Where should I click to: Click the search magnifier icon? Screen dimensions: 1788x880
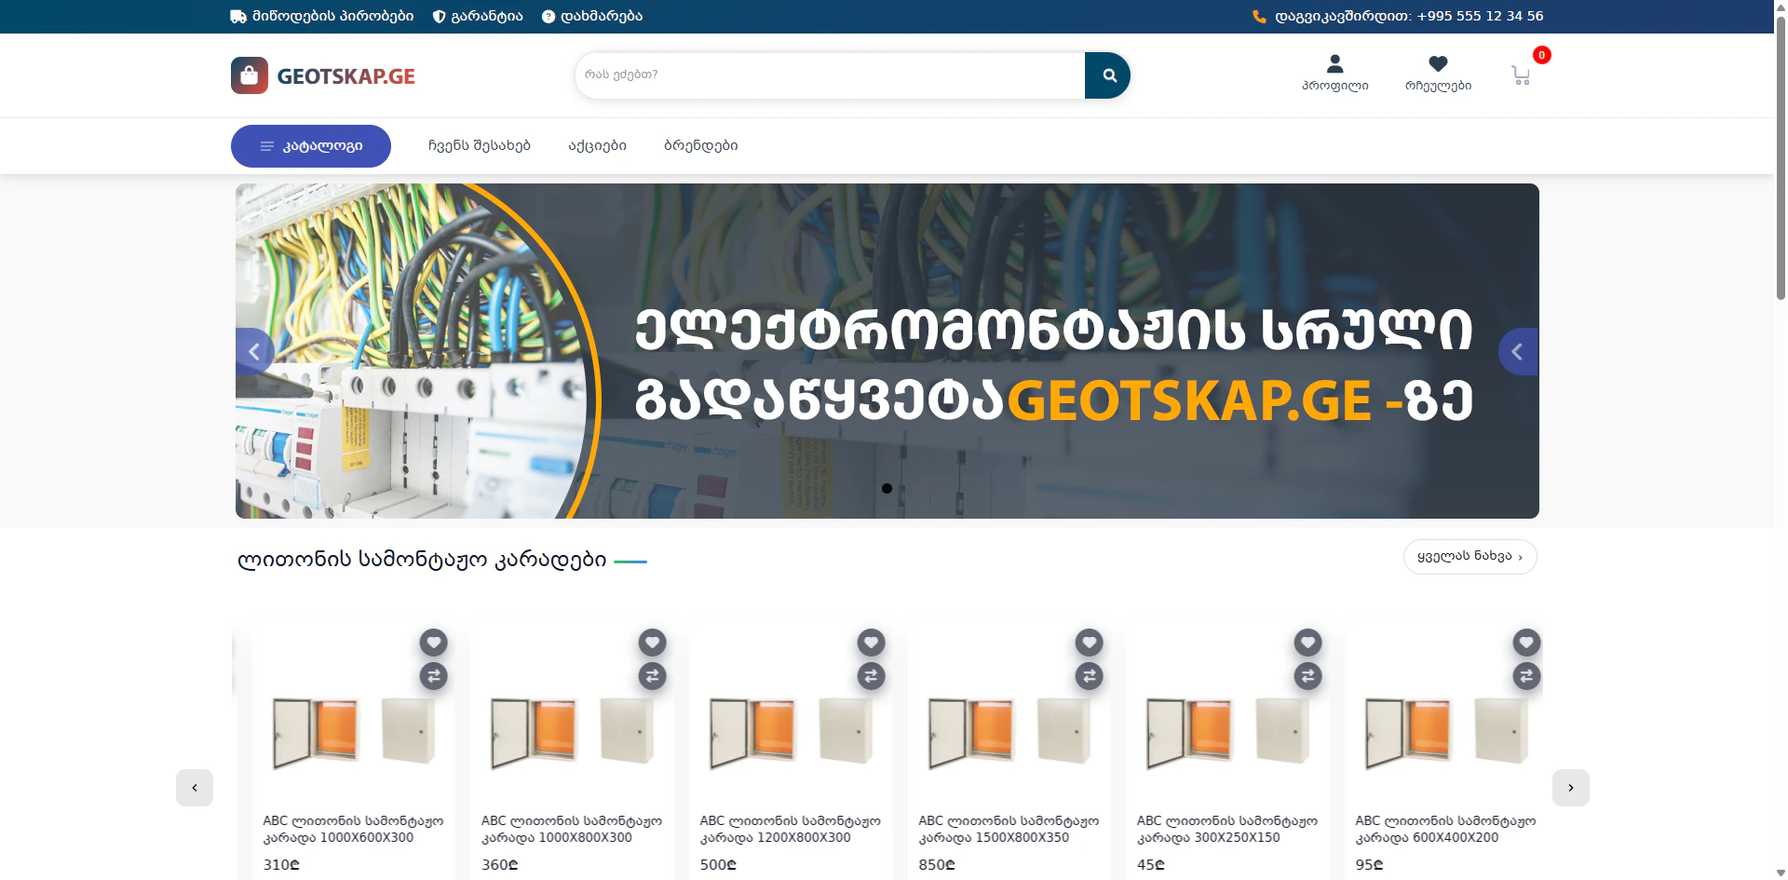1107,75
